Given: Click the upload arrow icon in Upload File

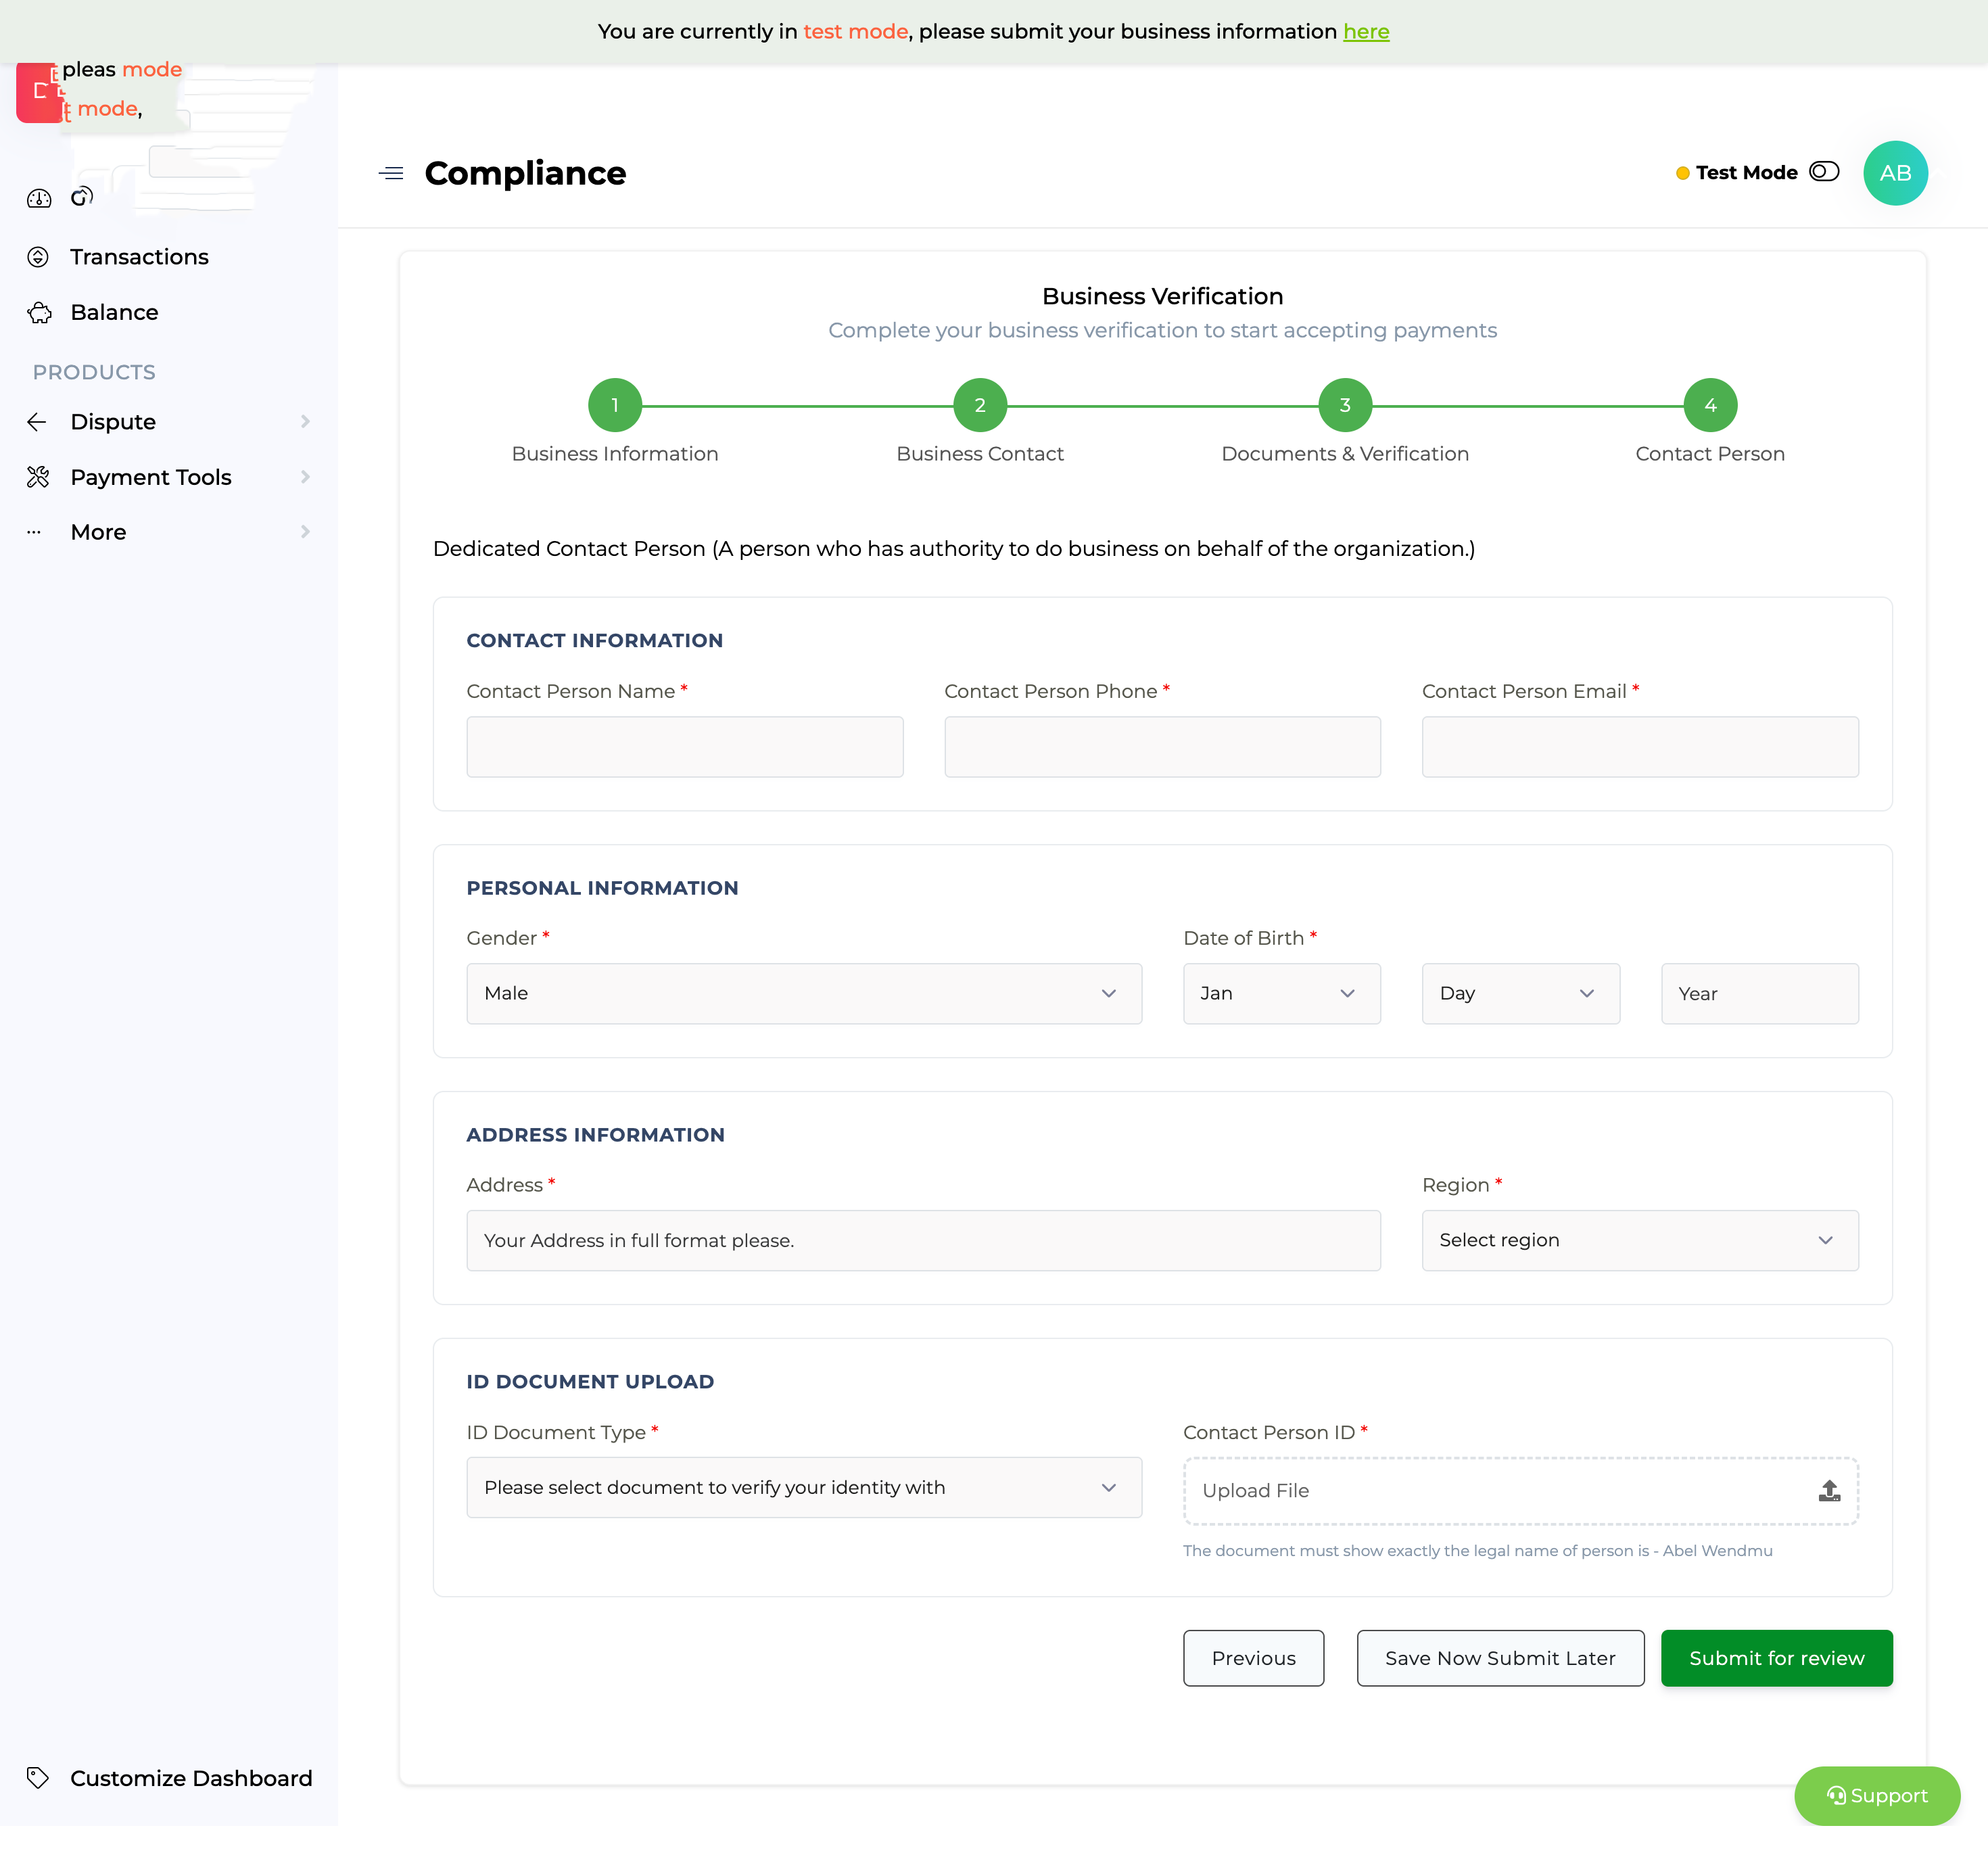Looking at the screenshot, I should tap(1829, 1491).
